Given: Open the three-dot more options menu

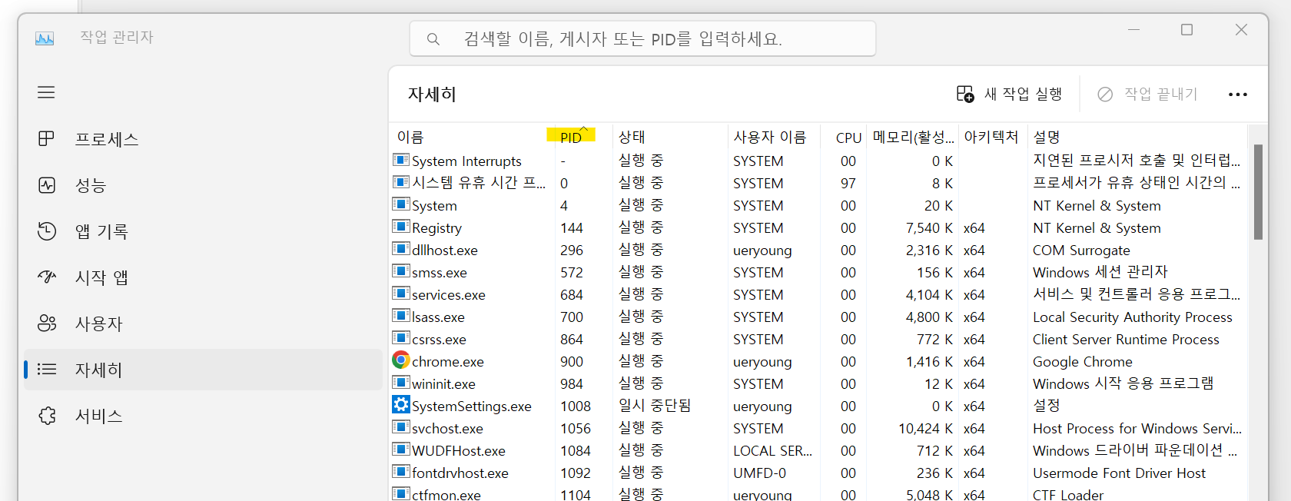Looking at the screenshot, I should click(x=1237, y=95).
